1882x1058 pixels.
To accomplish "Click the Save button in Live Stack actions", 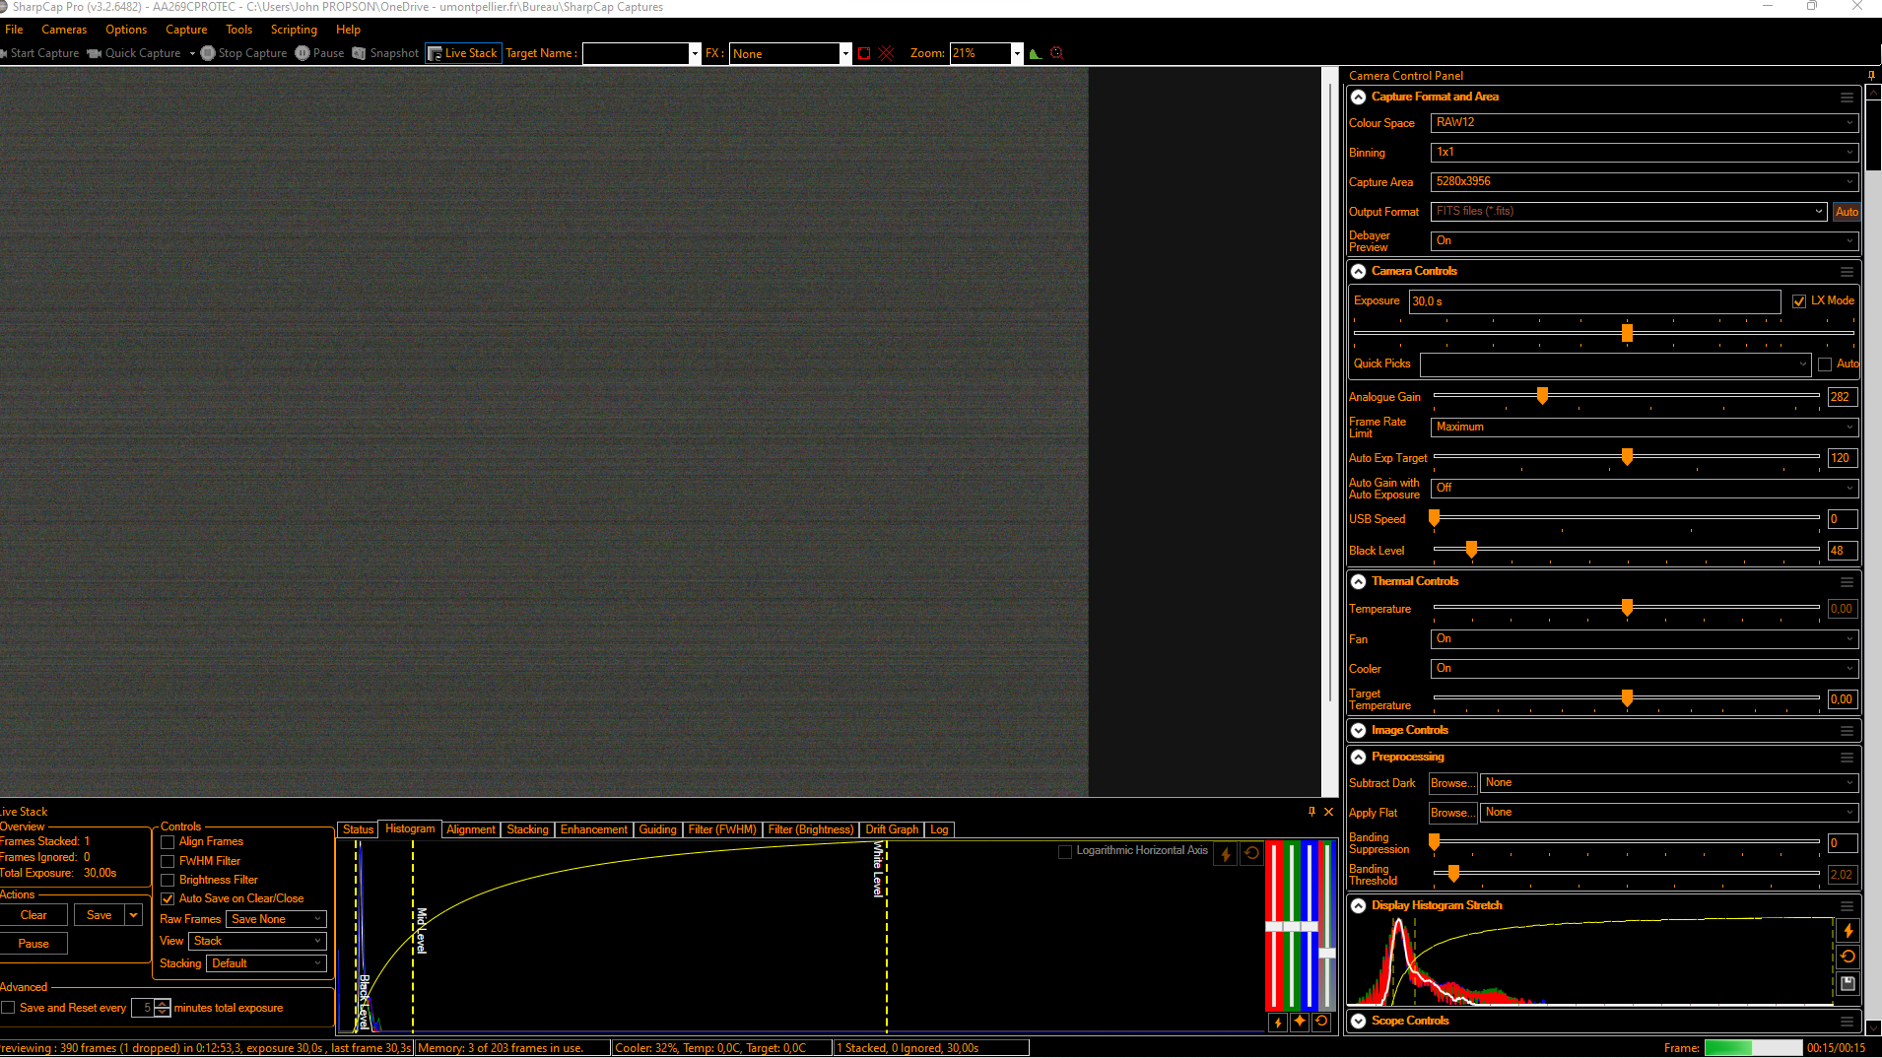I will click(x=100, y=915).
